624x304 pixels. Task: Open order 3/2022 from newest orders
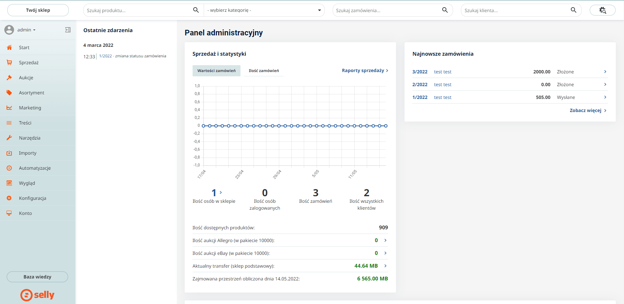point(420,72)
